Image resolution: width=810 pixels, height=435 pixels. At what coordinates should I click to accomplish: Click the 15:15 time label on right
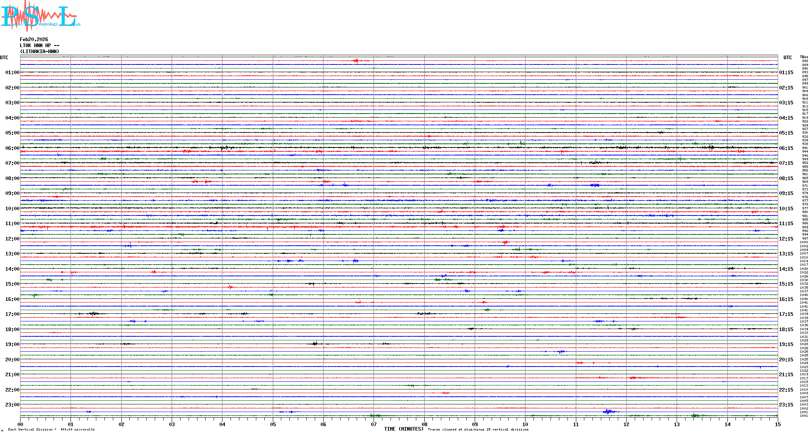(786, 284)
